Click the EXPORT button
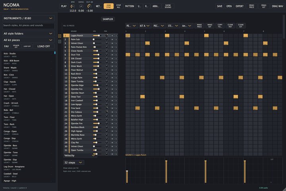The width and height of the screenshot is (286, 191). tap(240, 6)
